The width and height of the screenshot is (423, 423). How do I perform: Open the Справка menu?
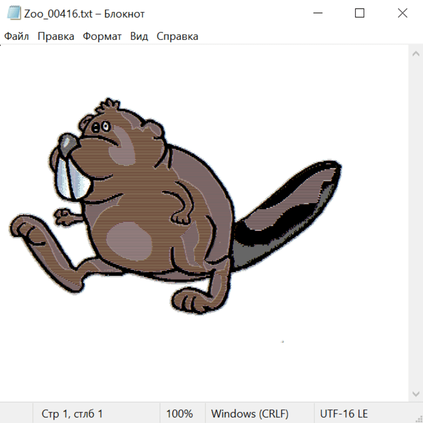click(177, 37)
